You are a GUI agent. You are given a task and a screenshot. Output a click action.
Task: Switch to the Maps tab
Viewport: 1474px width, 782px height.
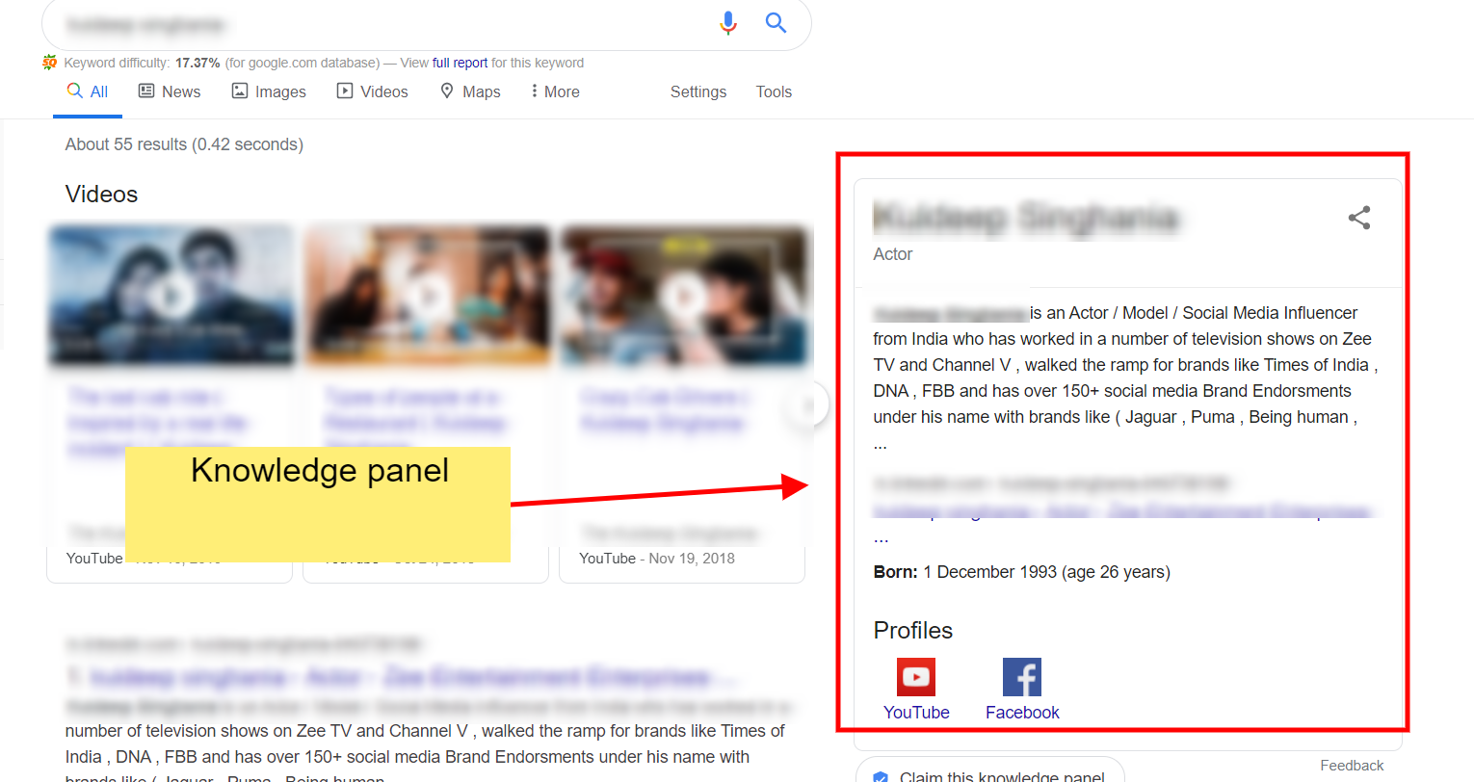click(x=470, y=91)
